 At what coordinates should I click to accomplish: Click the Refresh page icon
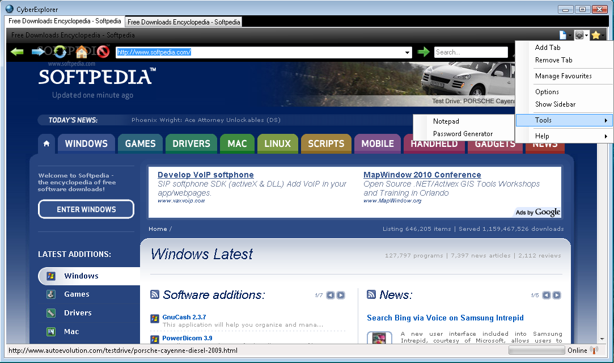(60, 52)
